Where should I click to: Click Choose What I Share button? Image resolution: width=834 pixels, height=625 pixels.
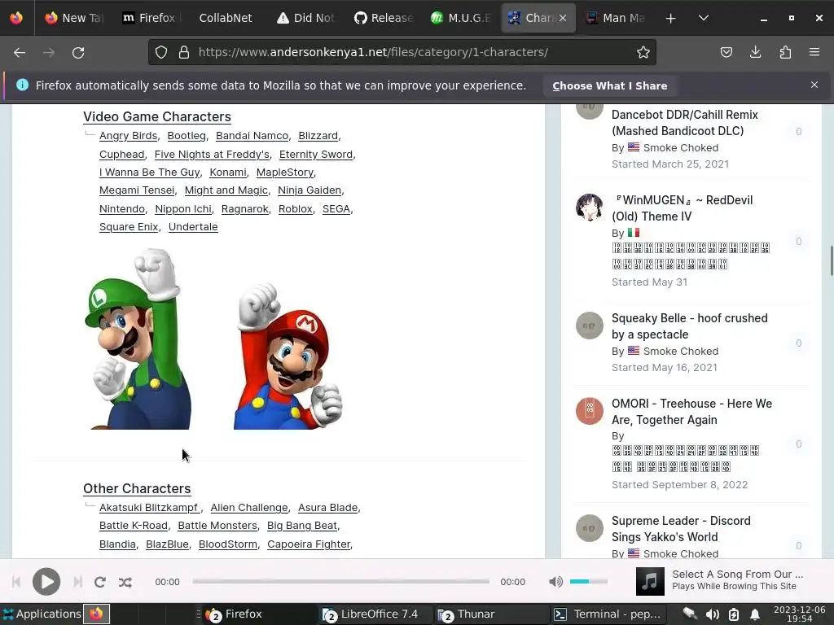click(x=609, y=85)
